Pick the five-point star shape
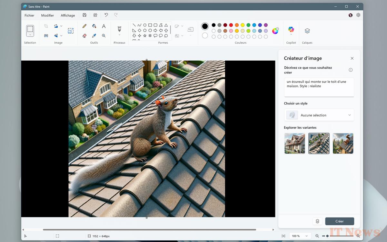The width and height of the screenshot is (387, 242). click(145, 35)
